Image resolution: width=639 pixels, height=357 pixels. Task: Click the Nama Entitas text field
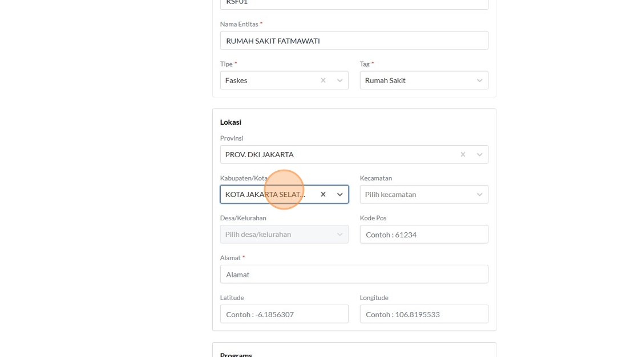[354, 40]
